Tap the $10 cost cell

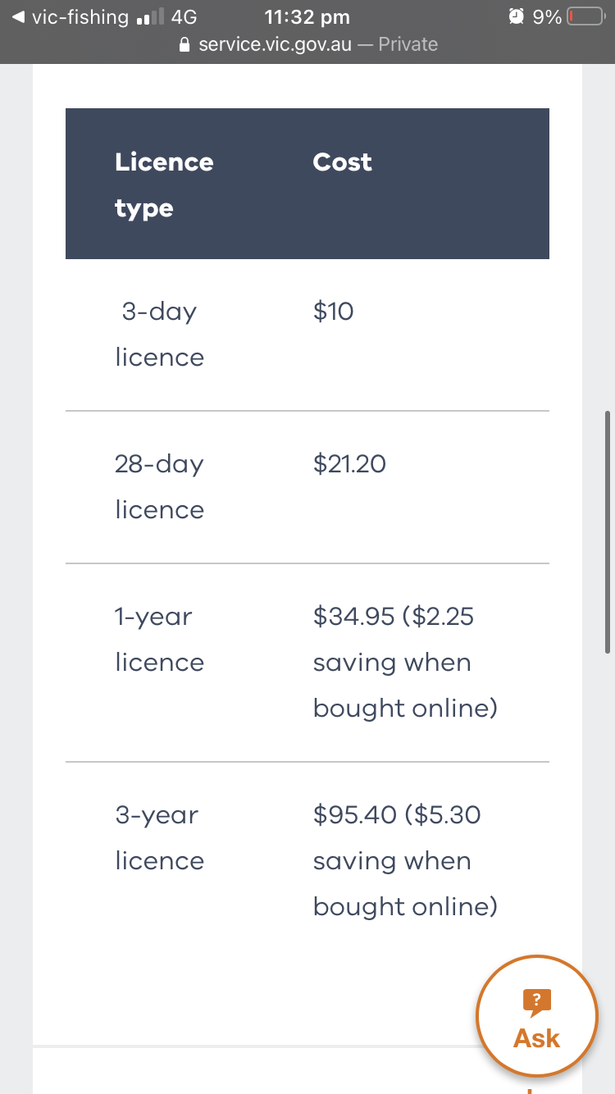333,311
